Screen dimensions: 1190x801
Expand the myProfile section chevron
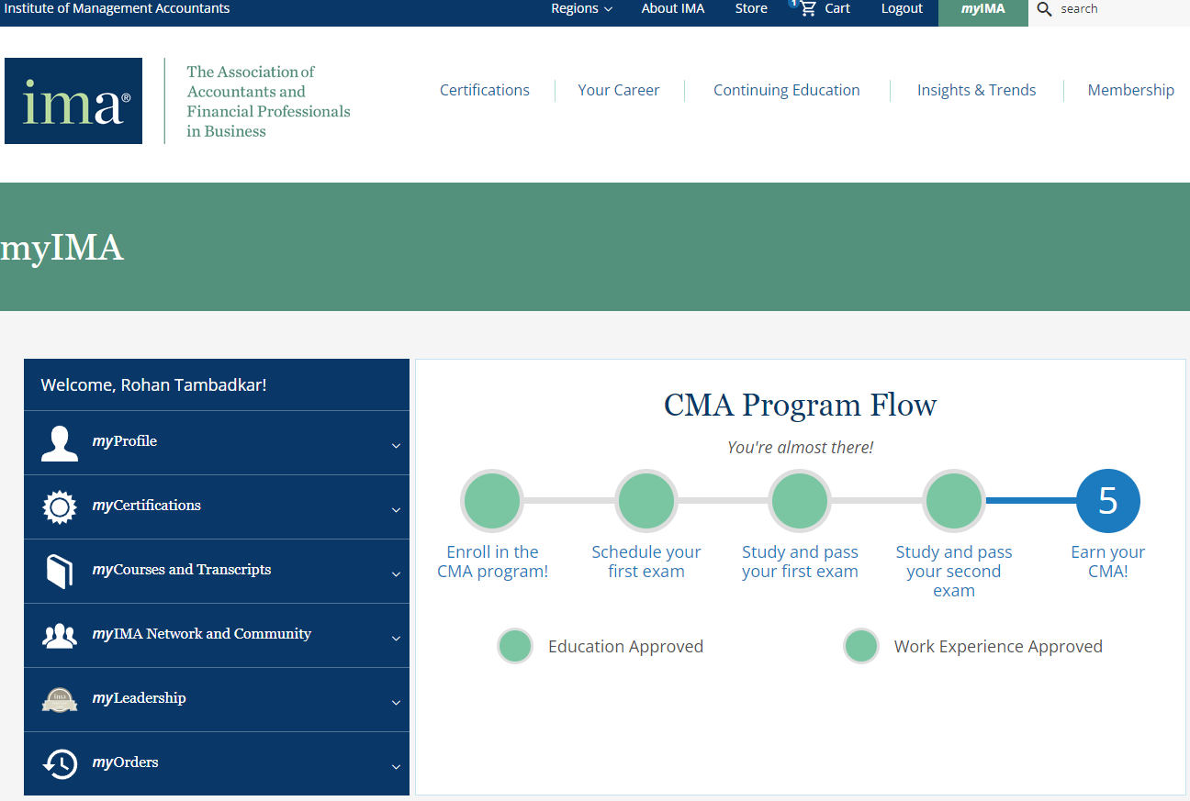[396, 446]
